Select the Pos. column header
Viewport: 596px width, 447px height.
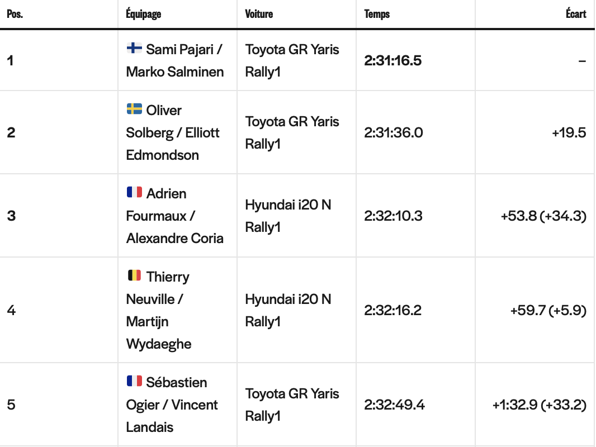click(15, 14)
